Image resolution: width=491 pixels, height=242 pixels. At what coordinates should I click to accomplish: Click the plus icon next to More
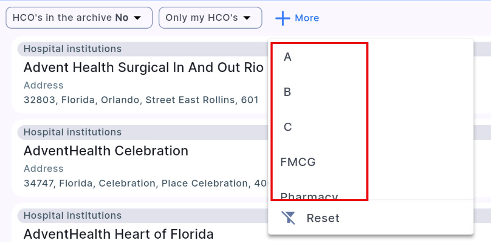click(283, 17)
